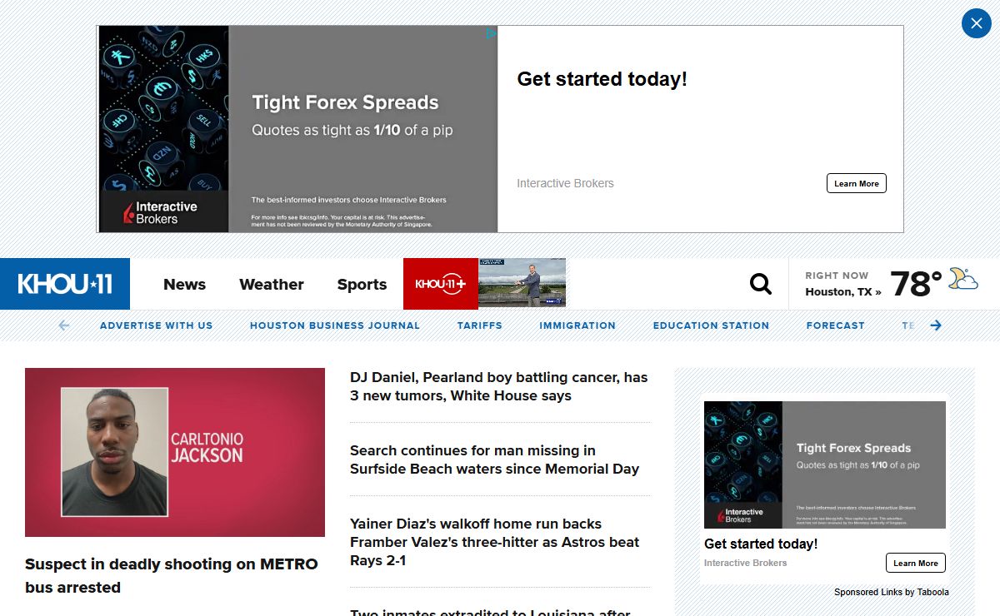1000x616 pixels.
Task: Open the Sports menu
Action: pos(362,285)
